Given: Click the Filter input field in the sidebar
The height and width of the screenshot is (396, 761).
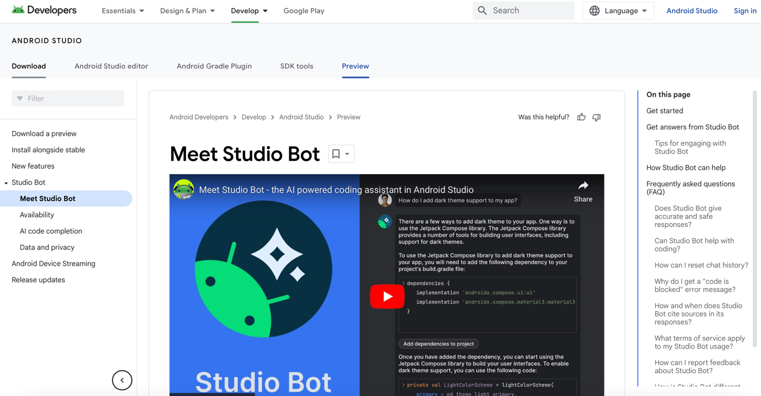Looking at the screenshot, I should pyautogui.click(x=67, y=98).
